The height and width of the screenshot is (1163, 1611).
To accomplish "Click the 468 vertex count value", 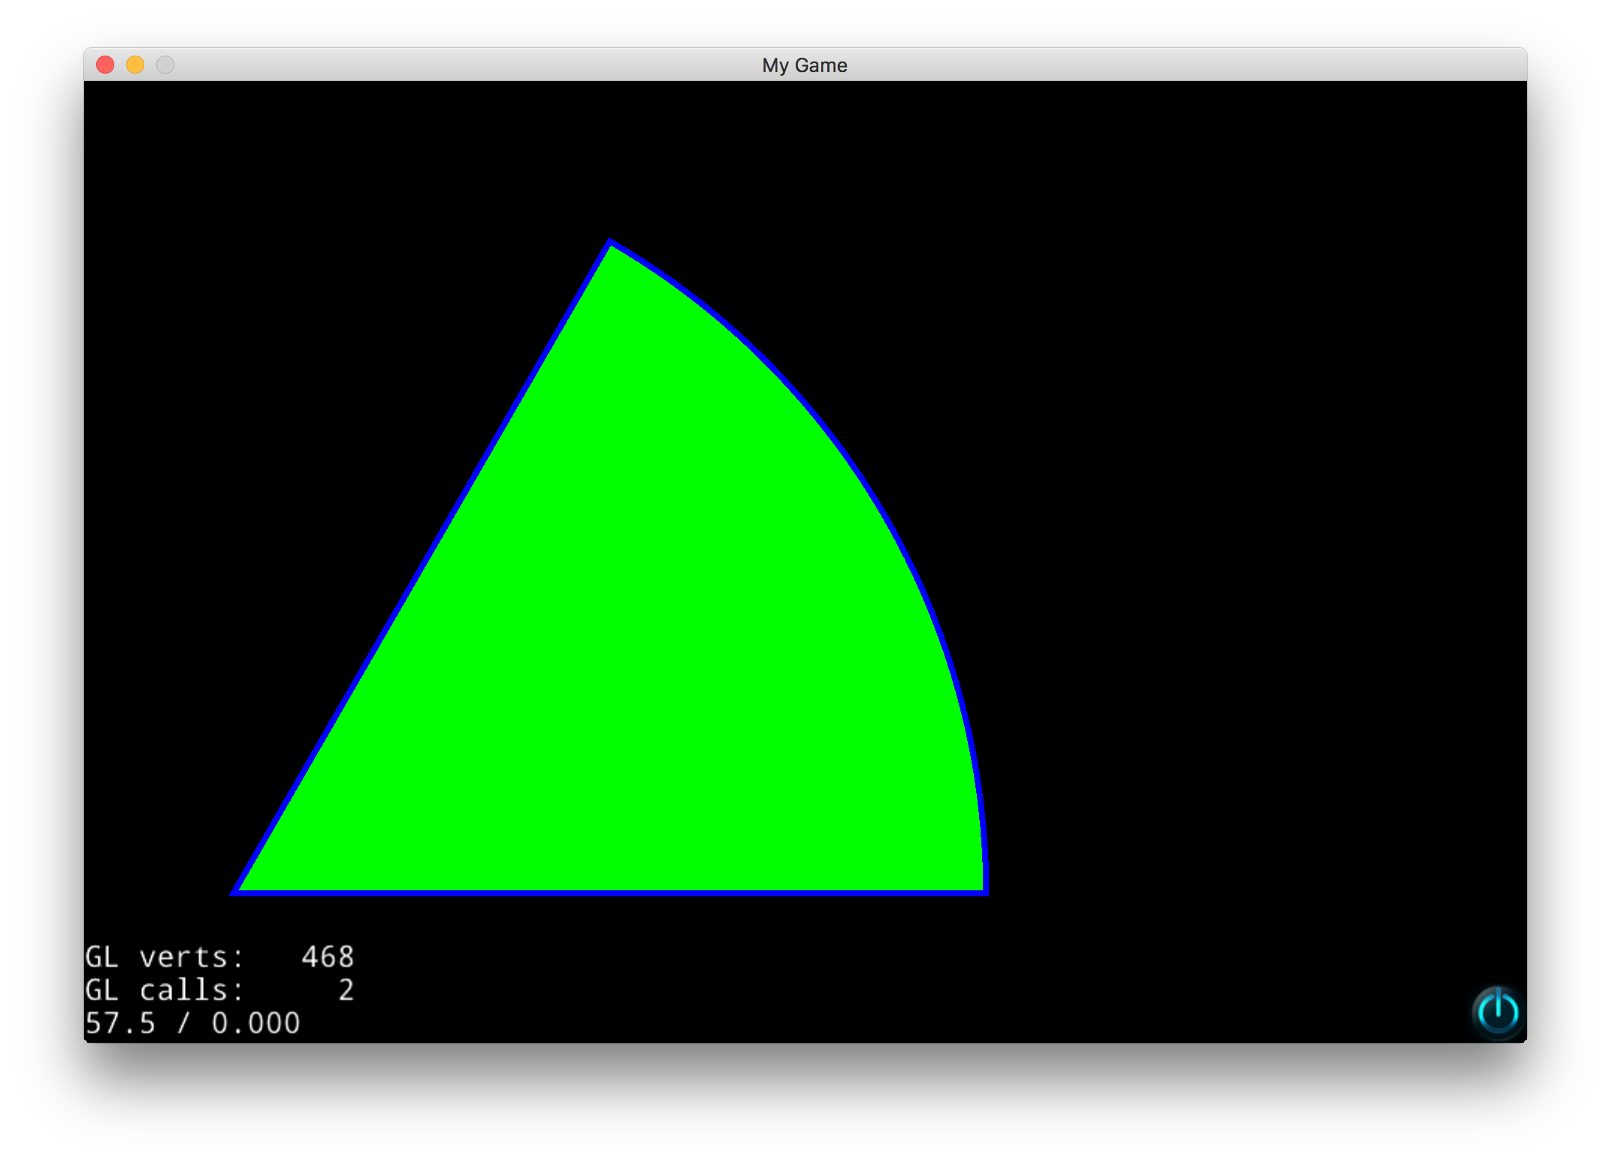I will [328, 957].
